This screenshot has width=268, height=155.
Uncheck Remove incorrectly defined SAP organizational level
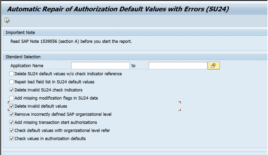(12, 114)
